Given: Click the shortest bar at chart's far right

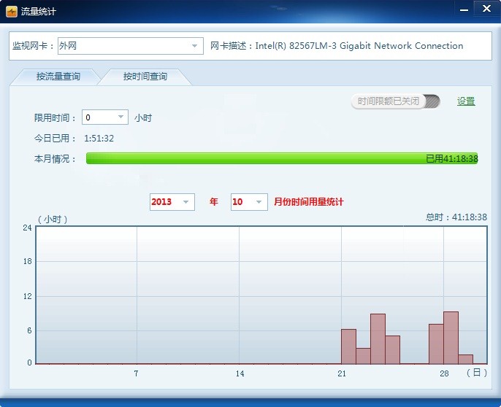Looking at the screenshot, I should (465, 359).
